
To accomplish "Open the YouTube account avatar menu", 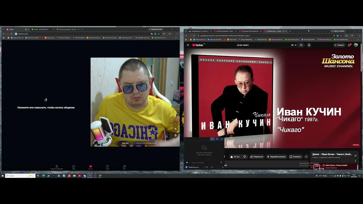I will 356,45.
